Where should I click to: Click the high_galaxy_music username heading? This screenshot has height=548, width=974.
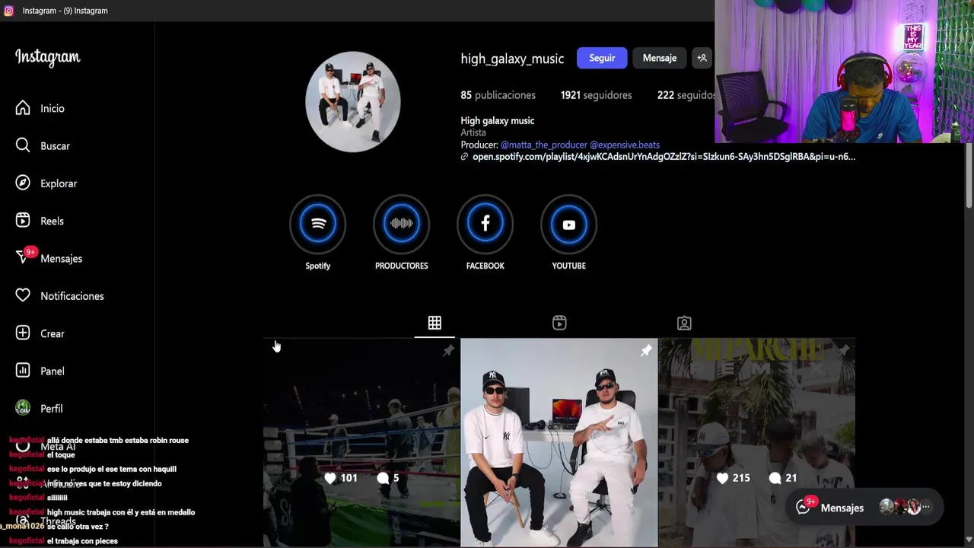[512, 59]
